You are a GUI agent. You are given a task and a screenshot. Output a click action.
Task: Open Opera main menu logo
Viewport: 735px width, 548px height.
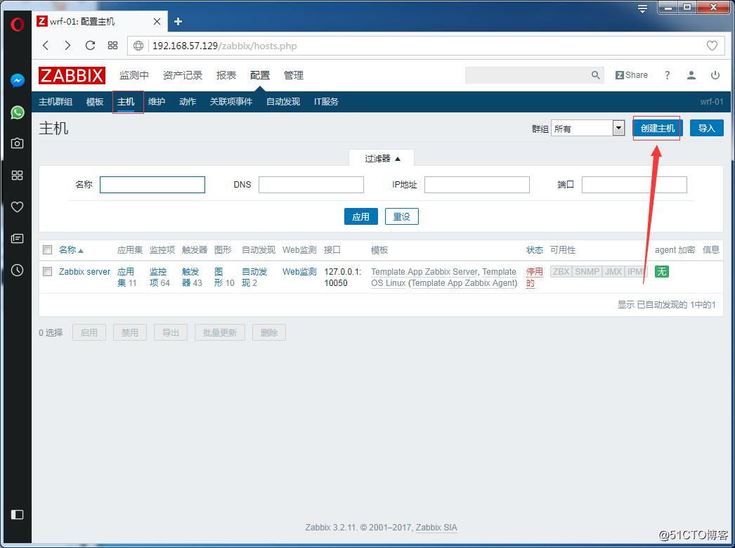point(18,24)
